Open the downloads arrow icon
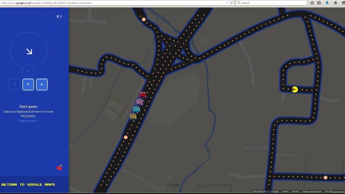The image size is (345, 194). (327, 3)
